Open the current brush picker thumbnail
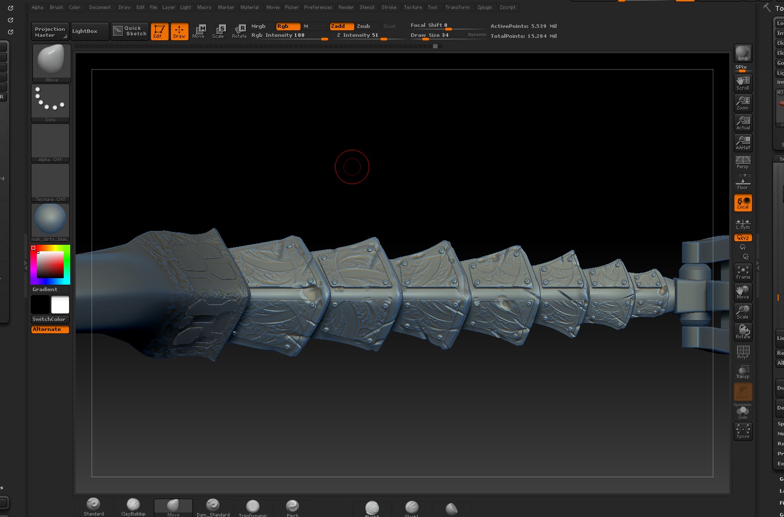784x517 pixels. (x=52, y=63)
